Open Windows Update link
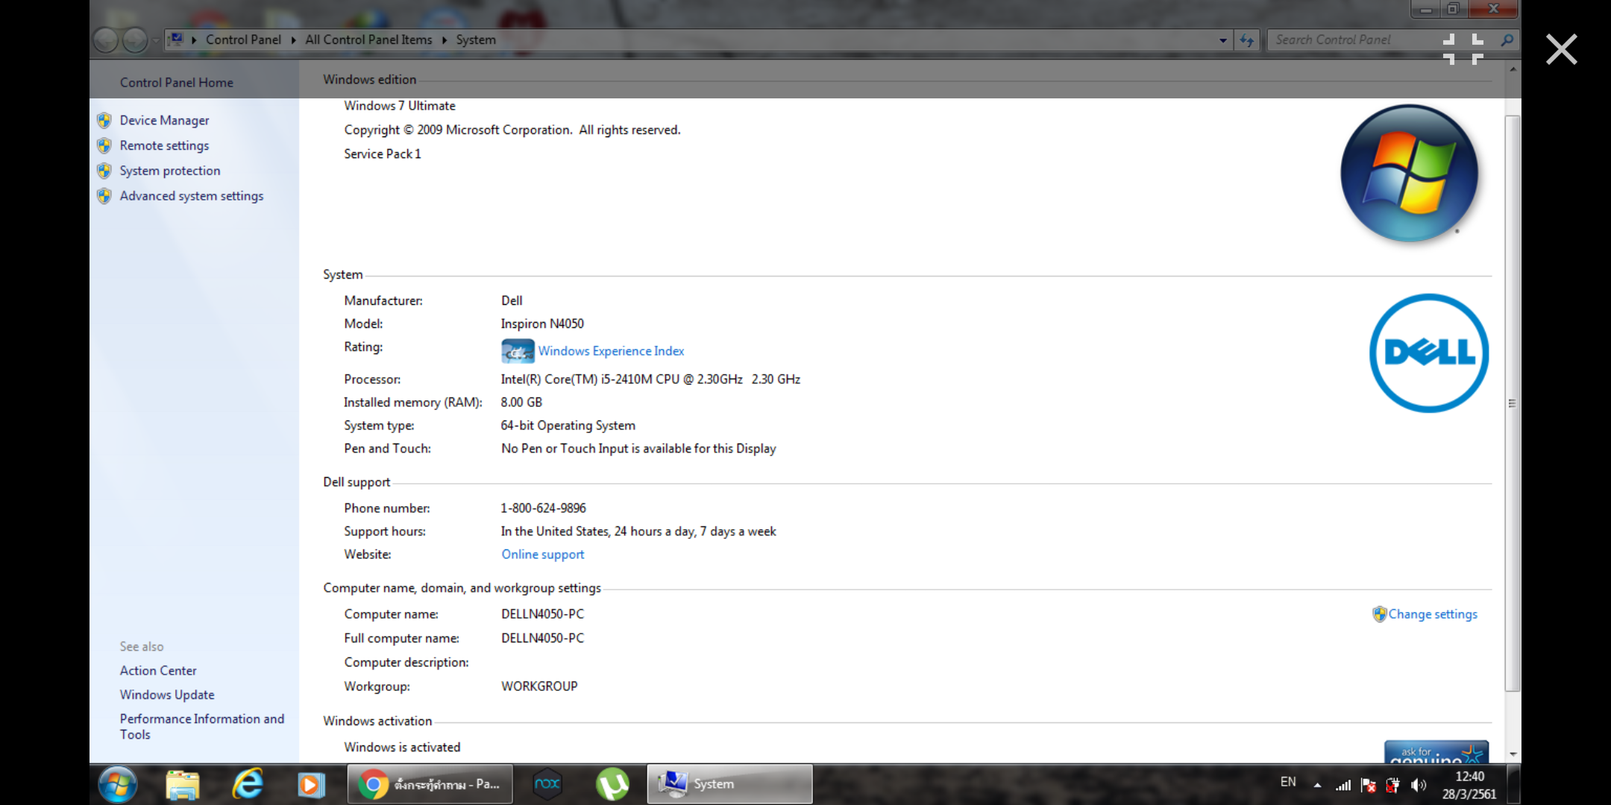Screen dimensions: 1611x805 (167, 695)
